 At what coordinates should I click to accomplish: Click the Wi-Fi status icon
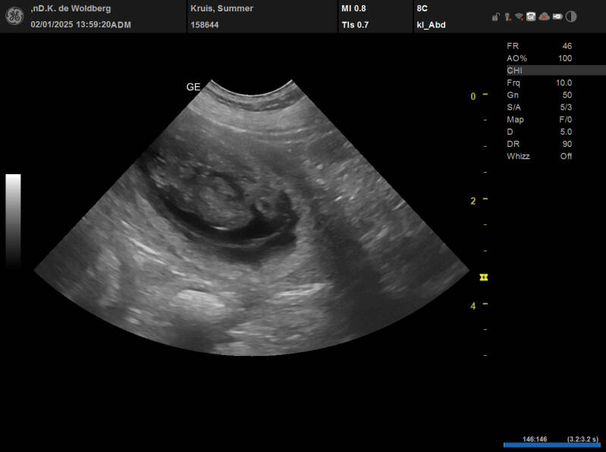click(x=519, y=17)
